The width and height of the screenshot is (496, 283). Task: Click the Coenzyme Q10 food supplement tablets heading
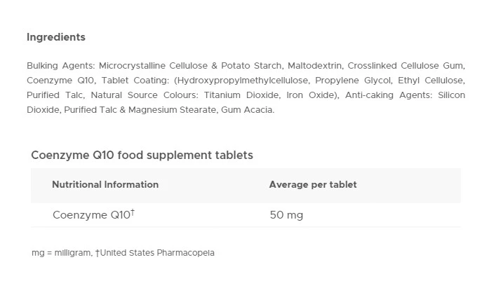point(142,155)
